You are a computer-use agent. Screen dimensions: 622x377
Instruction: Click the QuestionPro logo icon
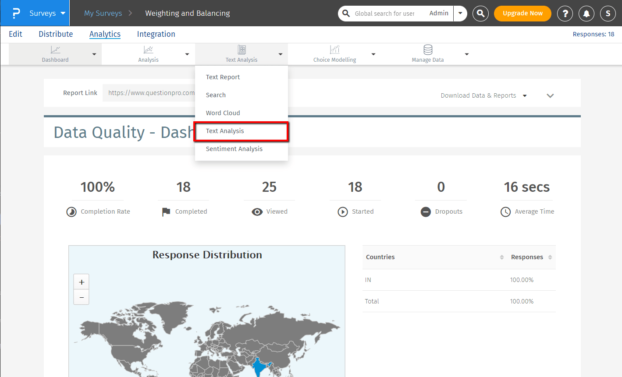pos(16,13)
